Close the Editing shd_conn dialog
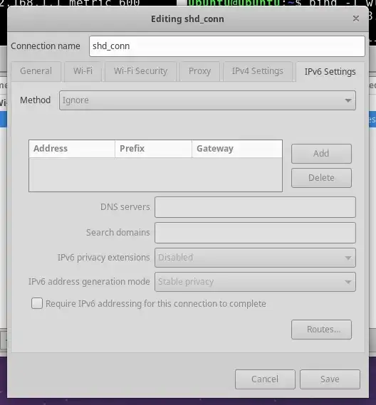 tap(356, 19)
